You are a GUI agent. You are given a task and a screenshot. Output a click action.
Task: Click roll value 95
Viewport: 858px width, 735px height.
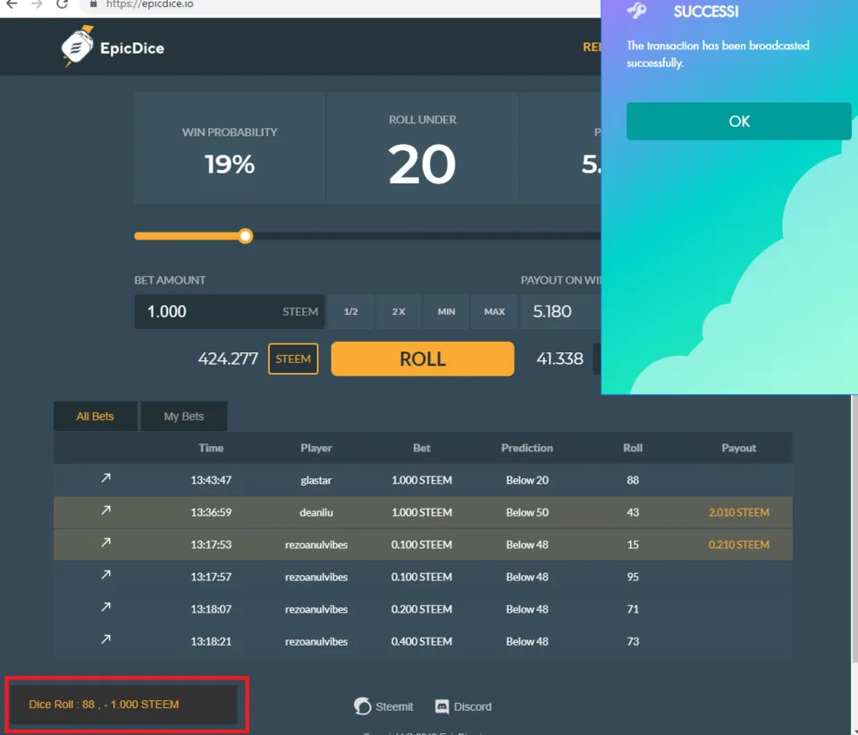point(633,577)
